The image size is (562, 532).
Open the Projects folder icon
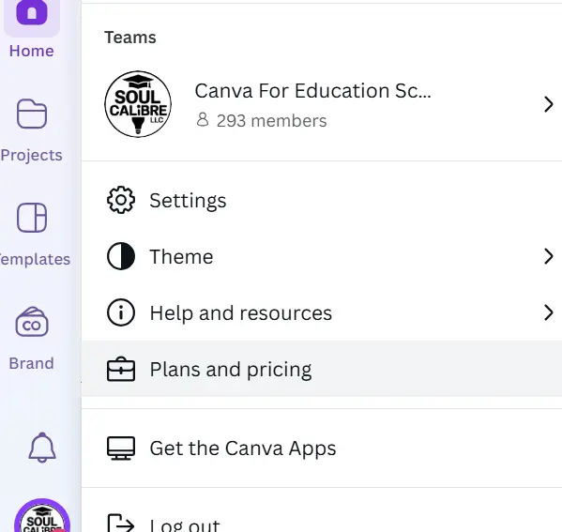[32, 114]
